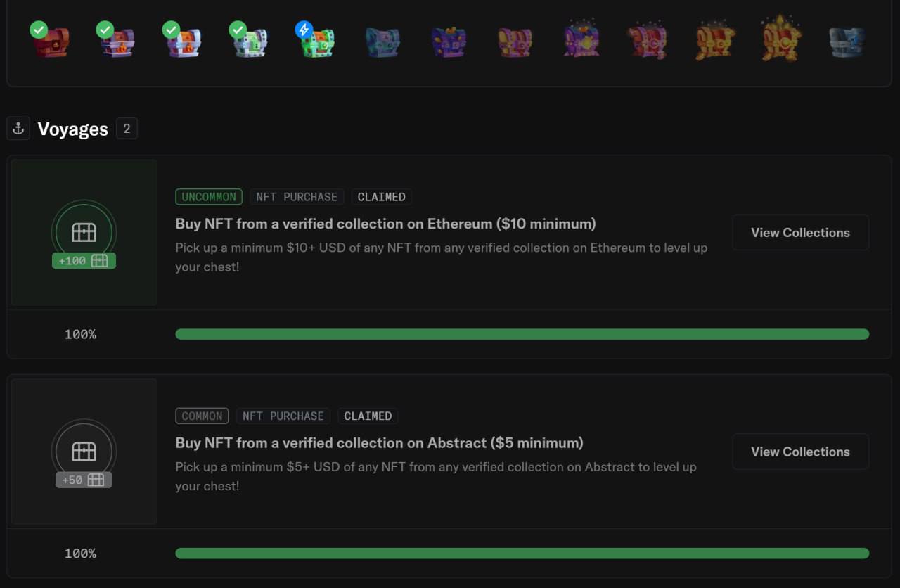The image size is (900, 588).
Task: Click the first red completed chest
Action: pyautogui.click(x=51, y=42)
